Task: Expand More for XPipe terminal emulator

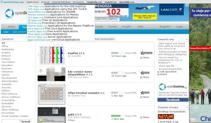Action: (x=145, y=97)
